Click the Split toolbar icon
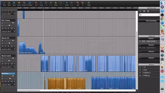The image size is (165, 93). pyautogui.click(x=61, y=3)
